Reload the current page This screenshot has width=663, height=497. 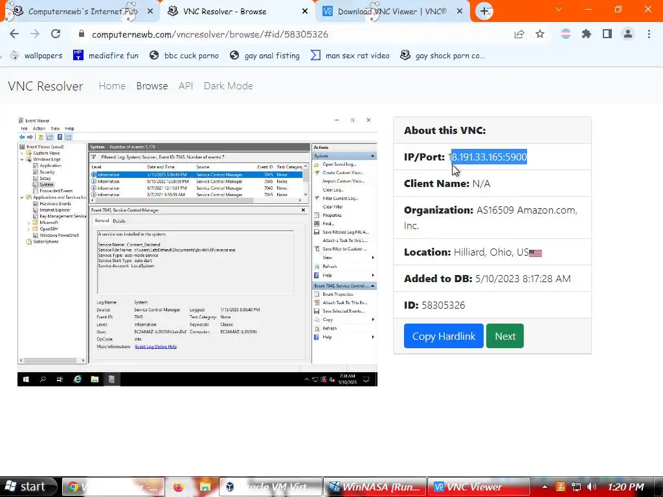click(56, 34)
